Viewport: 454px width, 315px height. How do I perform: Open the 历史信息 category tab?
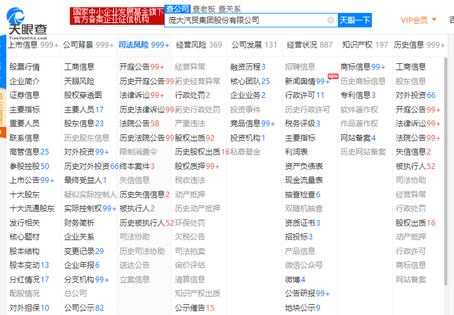coord(419,45)
